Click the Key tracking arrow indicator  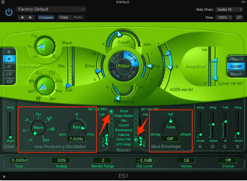pyautogui.click(x=149, y=66)
